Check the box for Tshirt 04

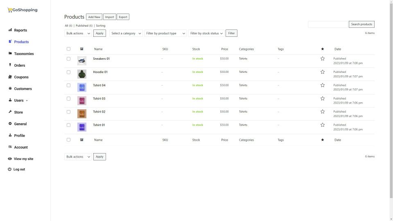[x=68, y=85]
